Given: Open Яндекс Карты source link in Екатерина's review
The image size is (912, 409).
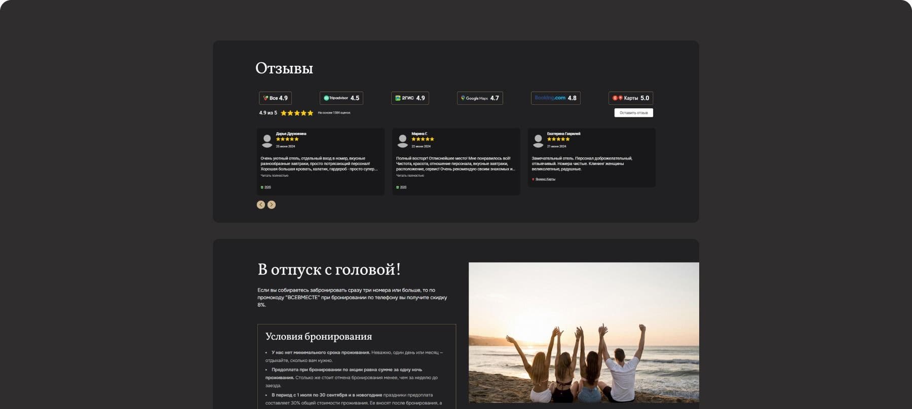Looking at the screenshot, I should pos(545,179).
